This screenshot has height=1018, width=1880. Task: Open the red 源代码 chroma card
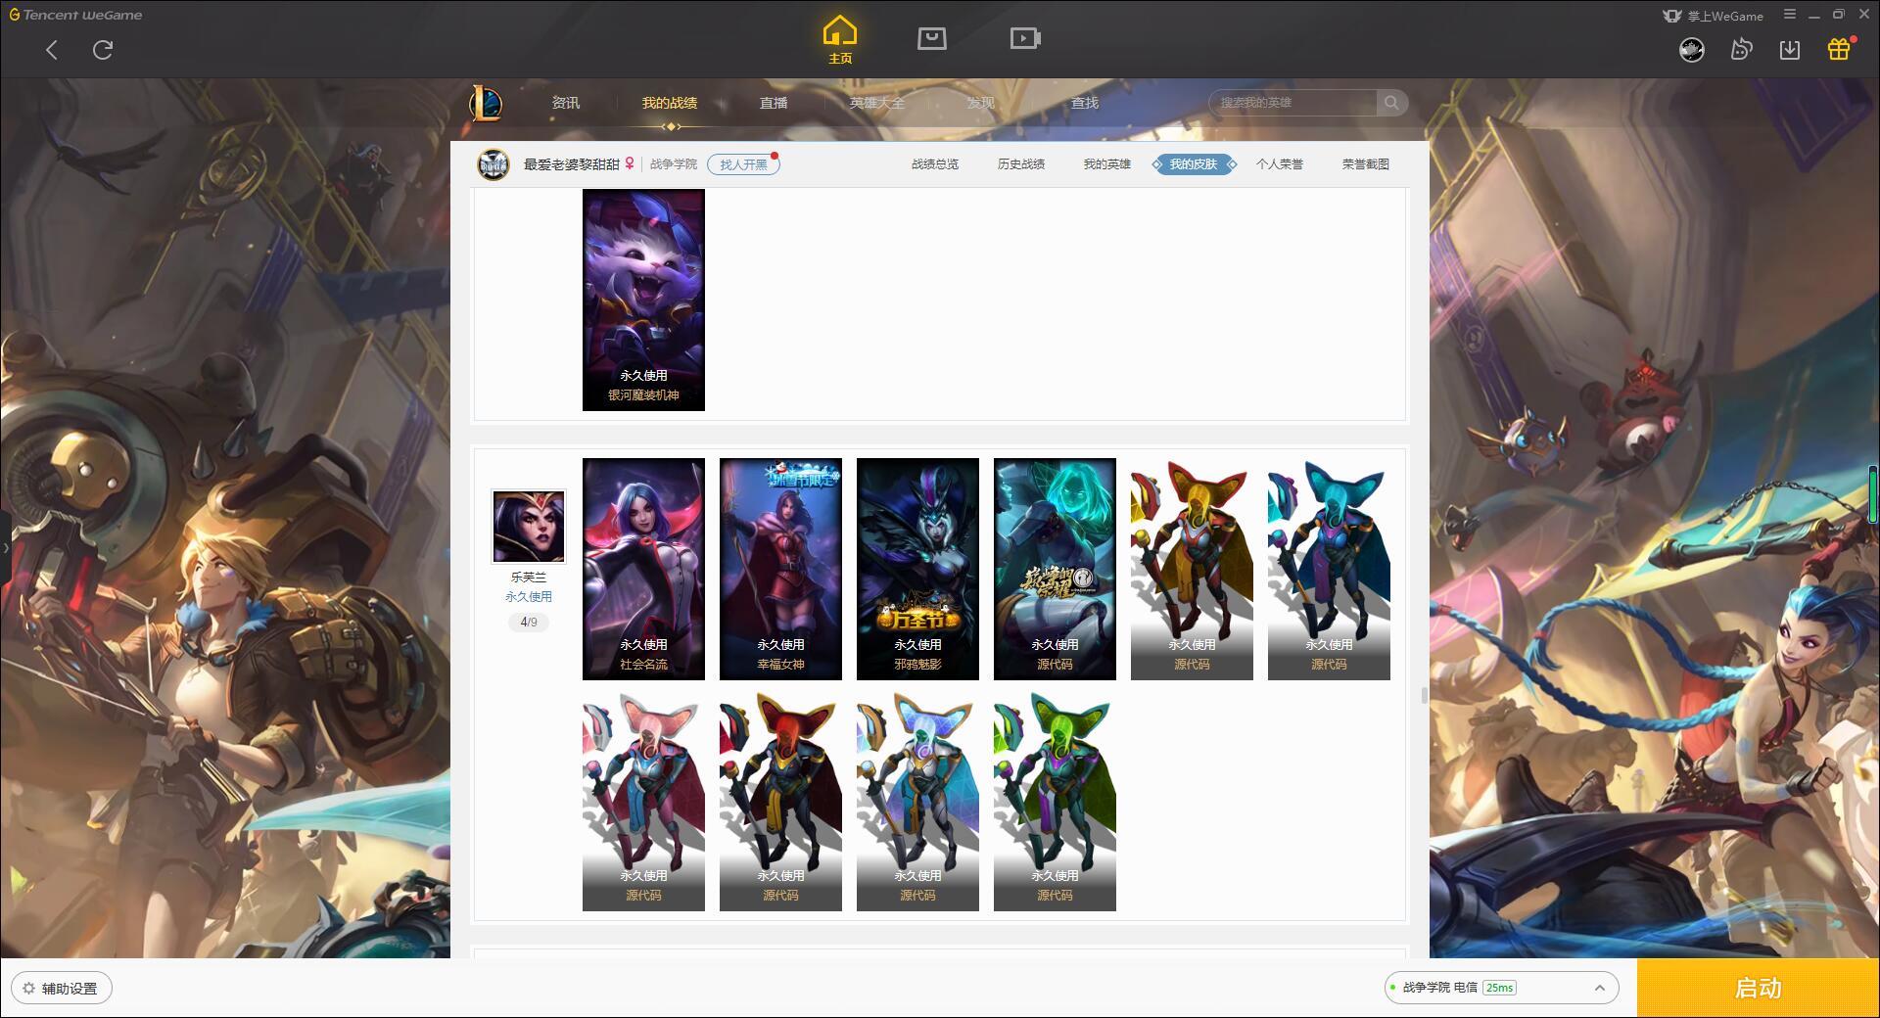780,801
